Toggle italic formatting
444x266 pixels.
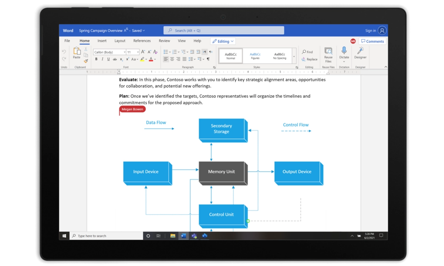tap(103, 59)
